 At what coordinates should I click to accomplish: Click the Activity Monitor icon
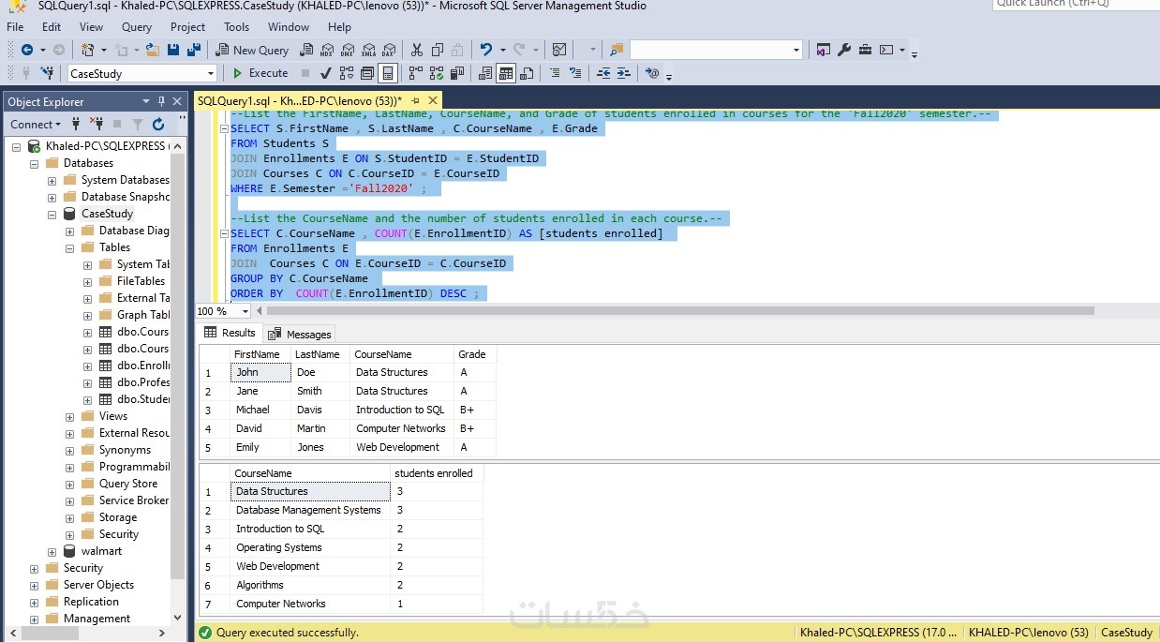click(x=559, y=50)
